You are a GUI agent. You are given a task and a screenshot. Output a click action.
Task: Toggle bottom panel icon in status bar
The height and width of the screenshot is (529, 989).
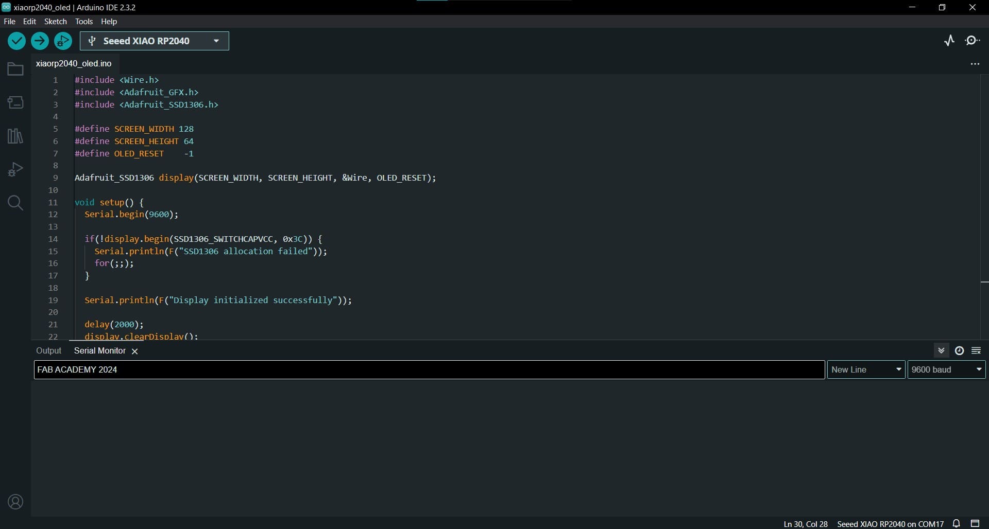click(975, 523)
